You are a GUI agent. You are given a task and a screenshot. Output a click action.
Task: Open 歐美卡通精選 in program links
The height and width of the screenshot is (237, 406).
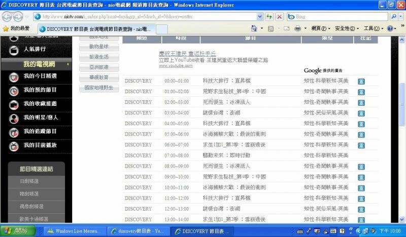click(34, 219)
